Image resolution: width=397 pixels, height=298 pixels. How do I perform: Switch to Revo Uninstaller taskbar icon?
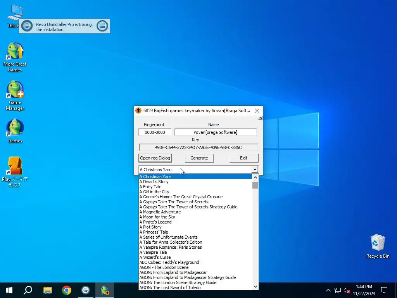(x=86, y=290)
